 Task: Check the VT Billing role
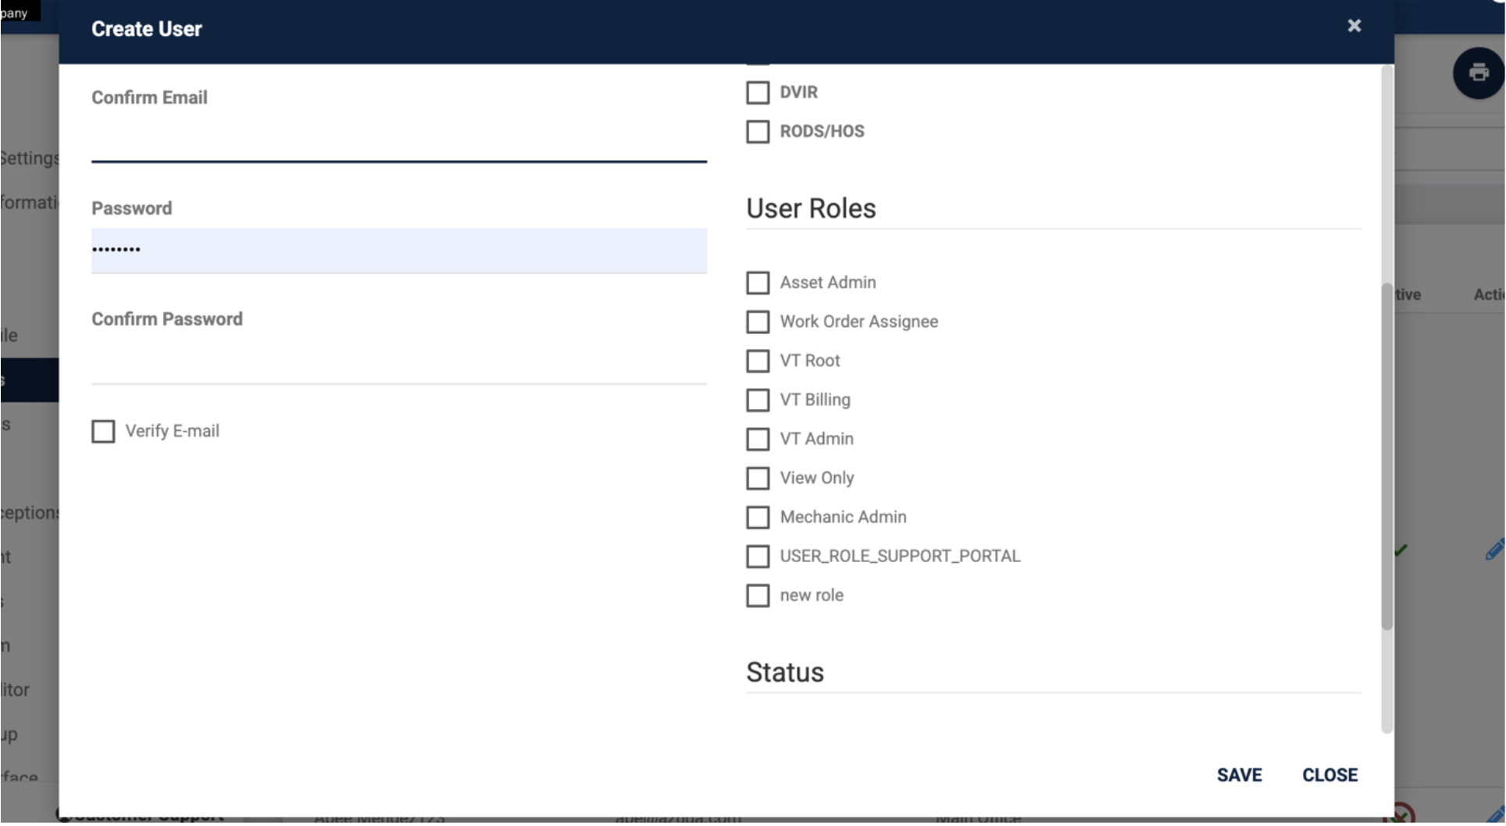point(758,400)
